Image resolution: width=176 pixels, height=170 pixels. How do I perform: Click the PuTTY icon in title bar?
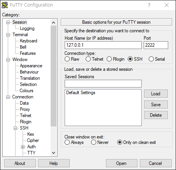(5, 5)
